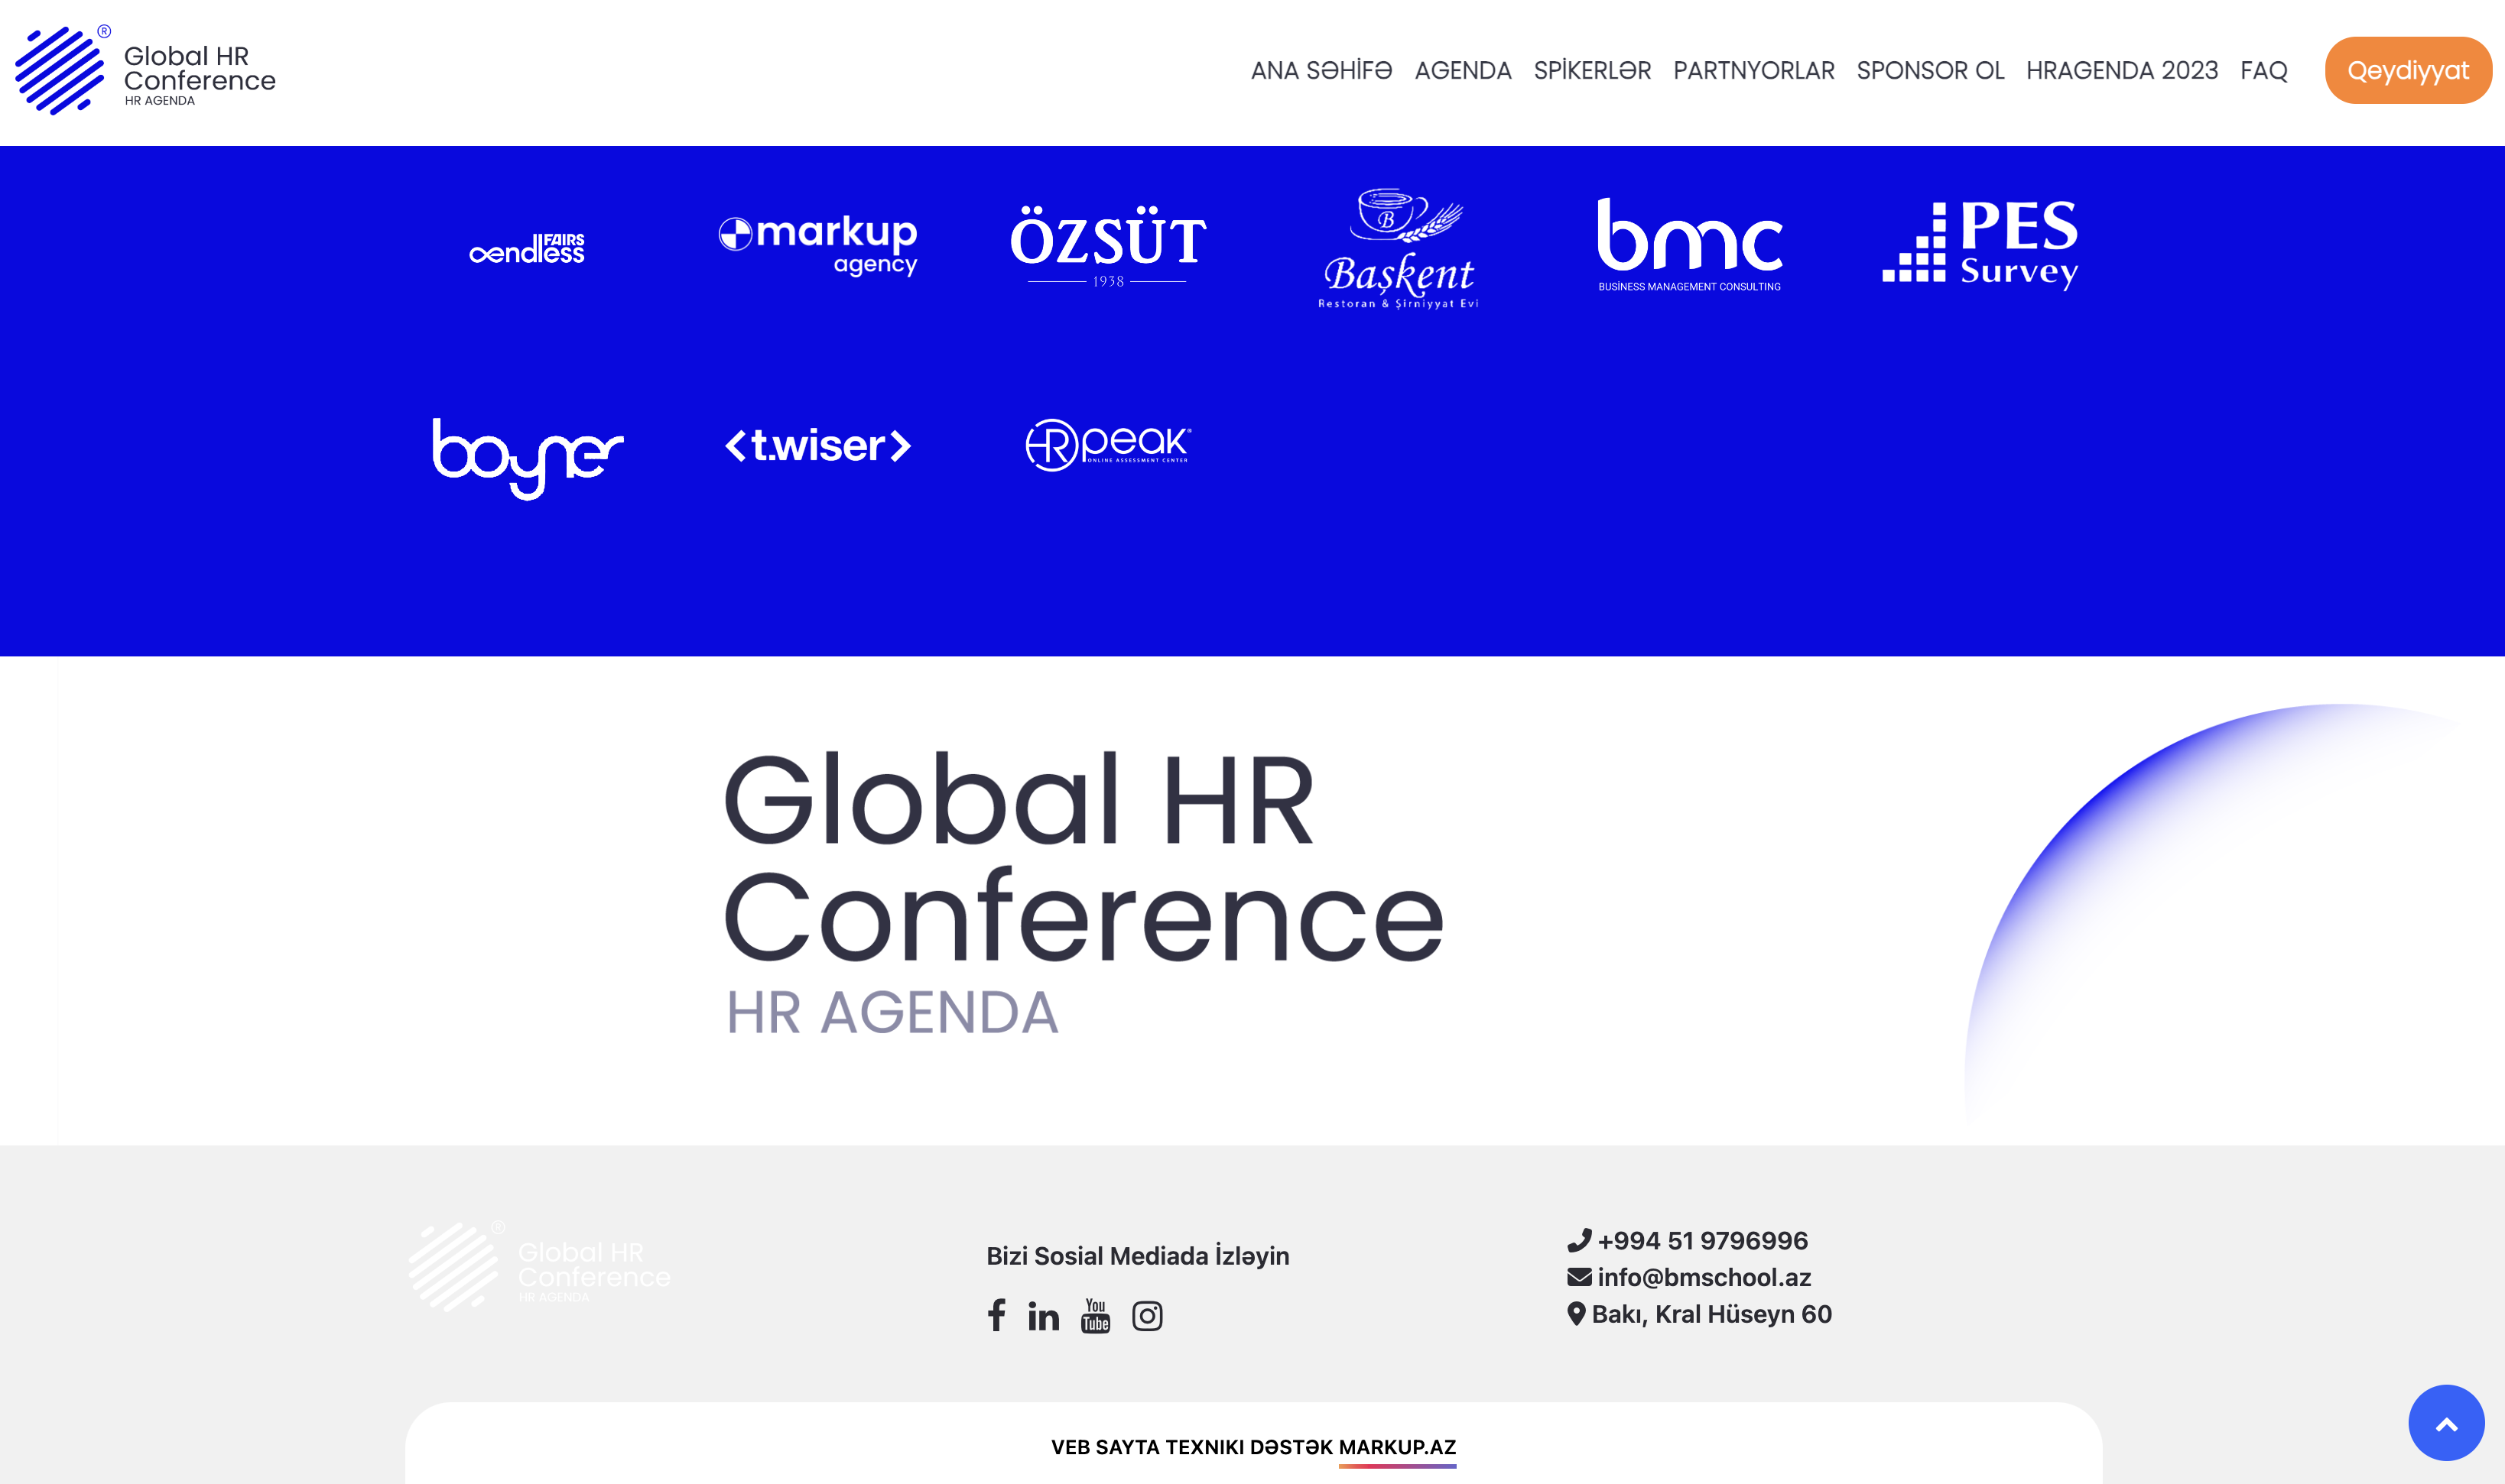
Task: Click the scroll-to-top arrow button
Action: point(2445,1423)
